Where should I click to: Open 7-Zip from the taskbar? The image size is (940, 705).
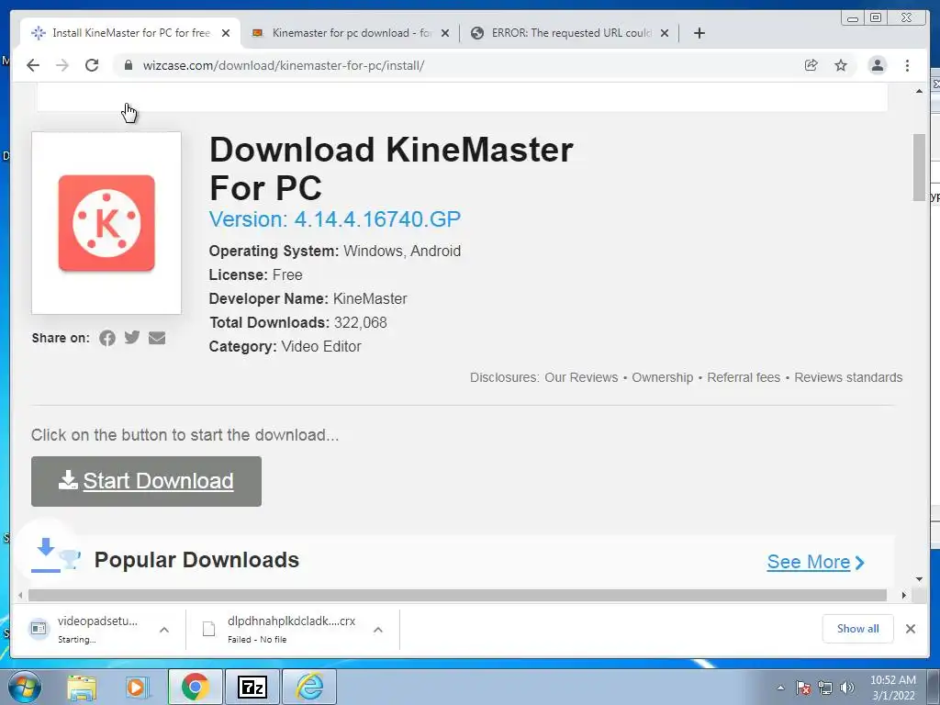point(252,687)
